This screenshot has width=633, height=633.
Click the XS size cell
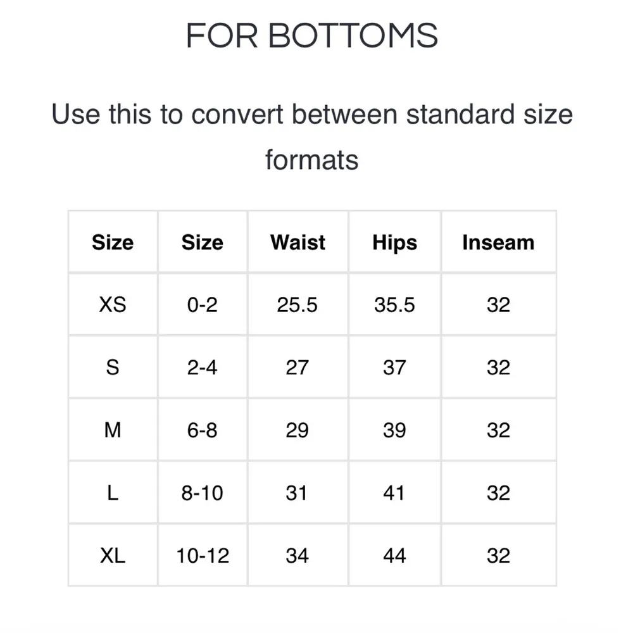(x=113, y=304)
